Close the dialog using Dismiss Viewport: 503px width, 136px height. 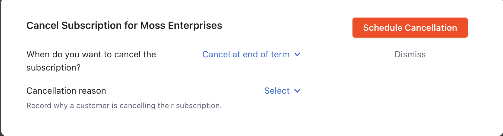[x=410, y=55]
